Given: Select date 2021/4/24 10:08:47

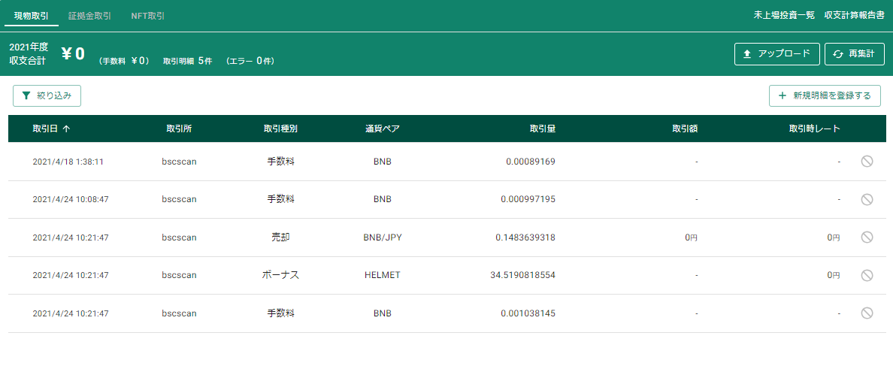Looking at the screenshot, I should click(x=71, y=199).
